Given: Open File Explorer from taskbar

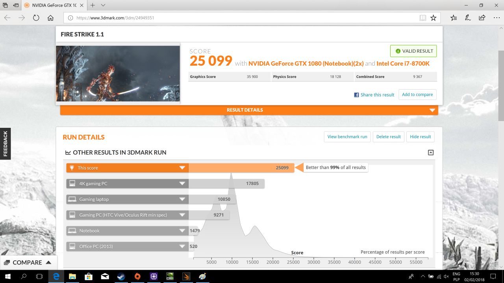Looking at the screenshot, I should pos(72,276).
